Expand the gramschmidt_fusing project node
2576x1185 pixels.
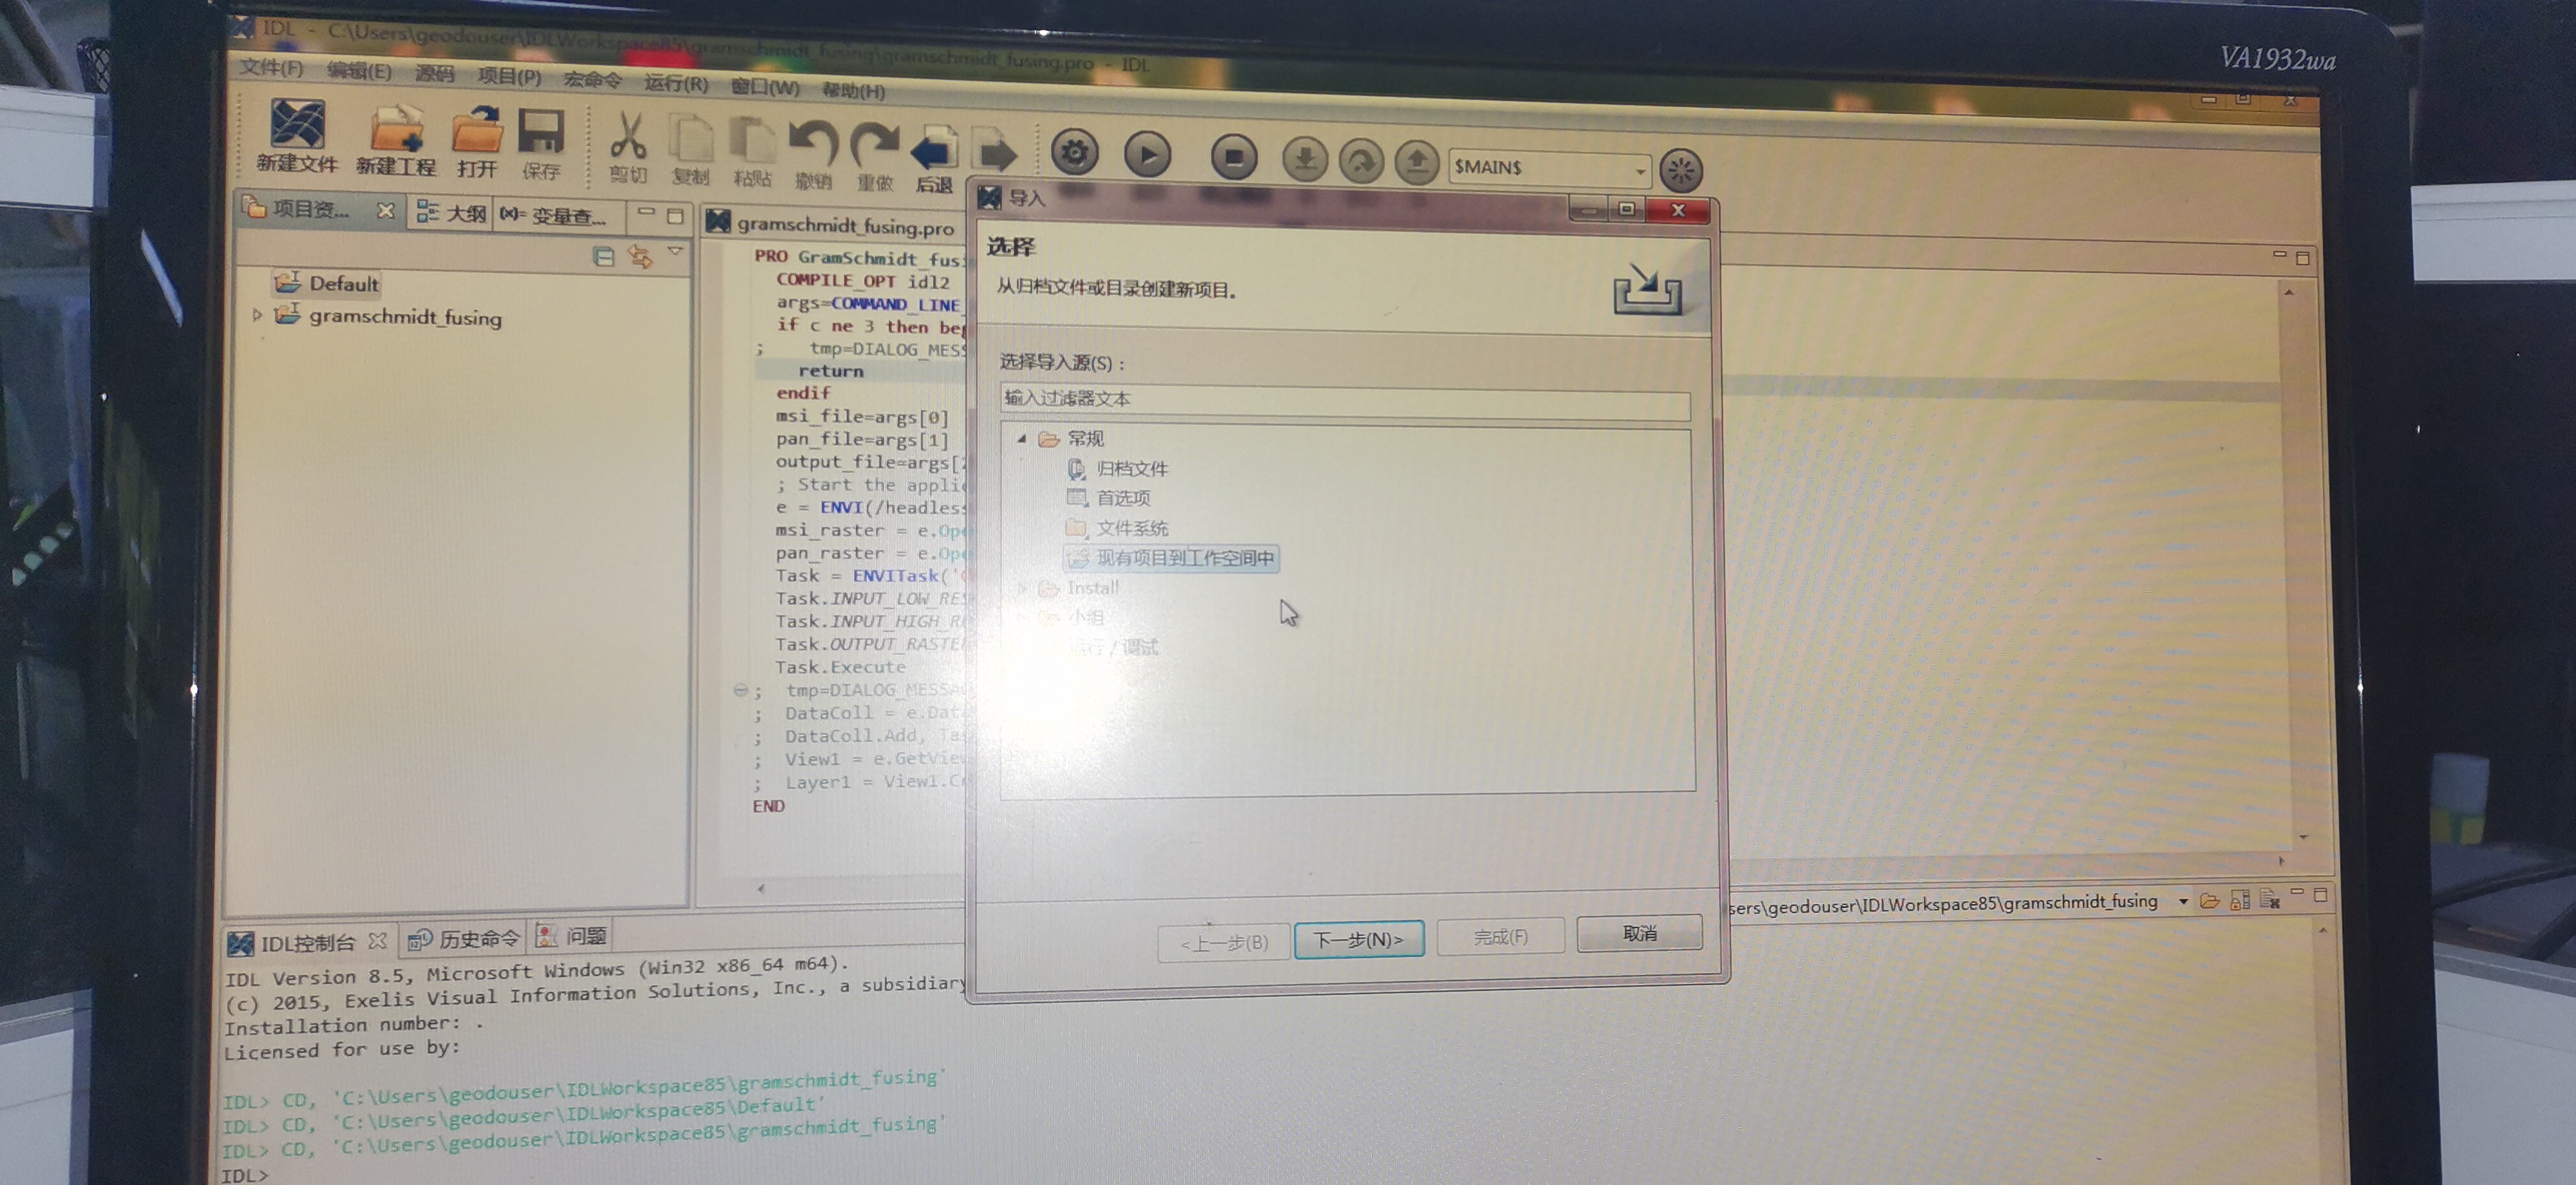click(257, 315)
